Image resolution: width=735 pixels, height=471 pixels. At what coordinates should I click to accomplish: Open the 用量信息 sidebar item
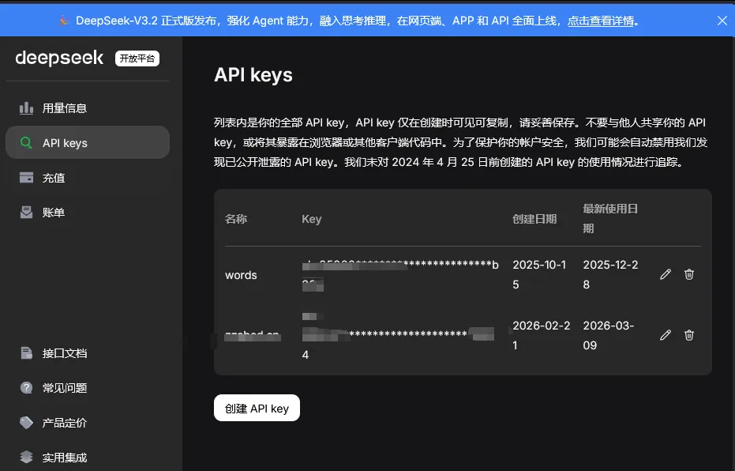pyautogui.click(x=87, y=108)
